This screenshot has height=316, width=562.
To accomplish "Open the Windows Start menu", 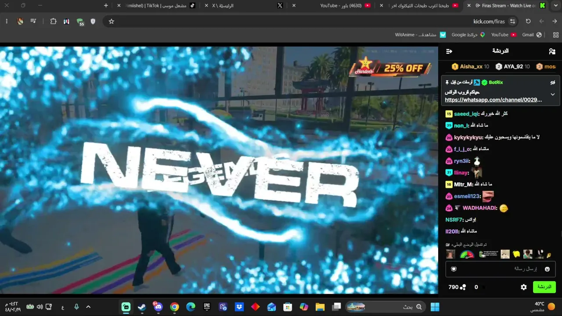I will click(435, 307).
